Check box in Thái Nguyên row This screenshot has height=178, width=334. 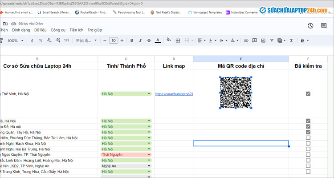[x=308, y=154]
